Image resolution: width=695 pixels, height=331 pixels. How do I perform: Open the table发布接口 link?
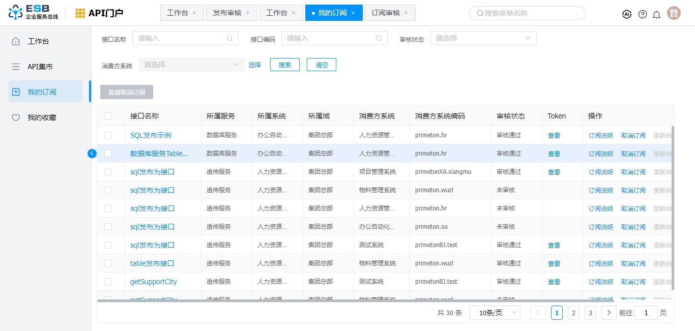(152, 263)
